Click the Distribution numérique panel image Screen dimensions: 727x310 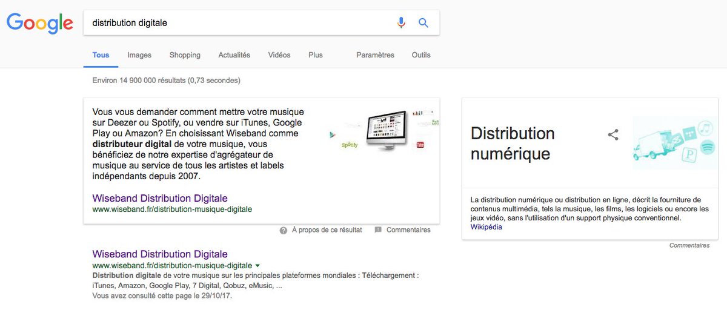[x=675, y=143]
